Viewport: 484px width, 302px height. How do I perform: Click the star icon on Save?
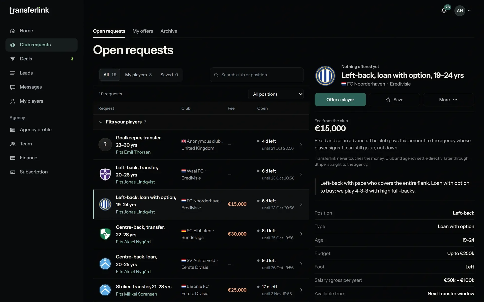point(388,100)
